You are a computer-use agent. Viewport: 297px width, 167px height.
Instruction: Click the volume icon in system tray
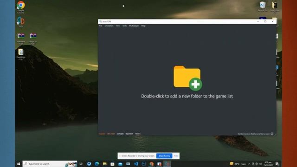point(261,164)
